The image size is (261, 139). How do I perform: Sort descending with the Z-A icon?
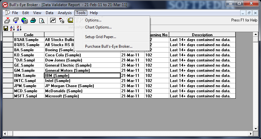pyautogui.click(x=19, y=28)
